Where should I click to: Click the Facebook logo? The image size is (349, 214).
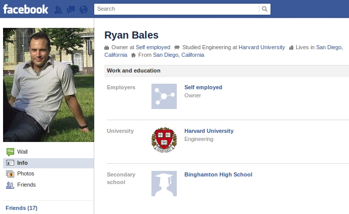(26, 9)
